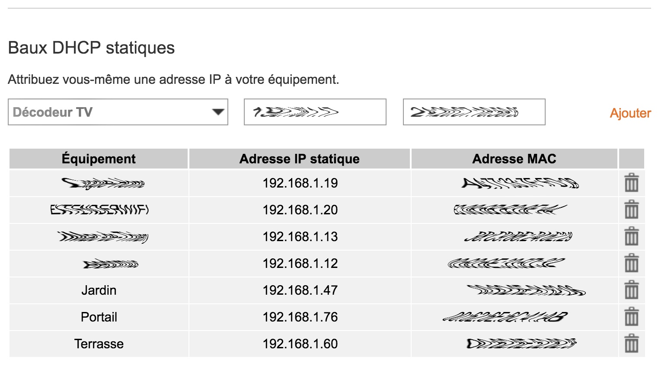Click the 192.168.1.60 IP address cell
The image size is (671, 382).
300,344
